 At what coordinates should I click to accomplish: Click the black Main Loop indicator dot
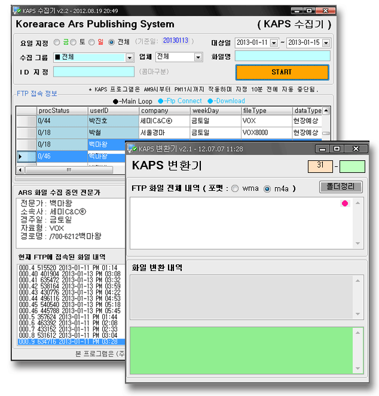tap(115, 102)
